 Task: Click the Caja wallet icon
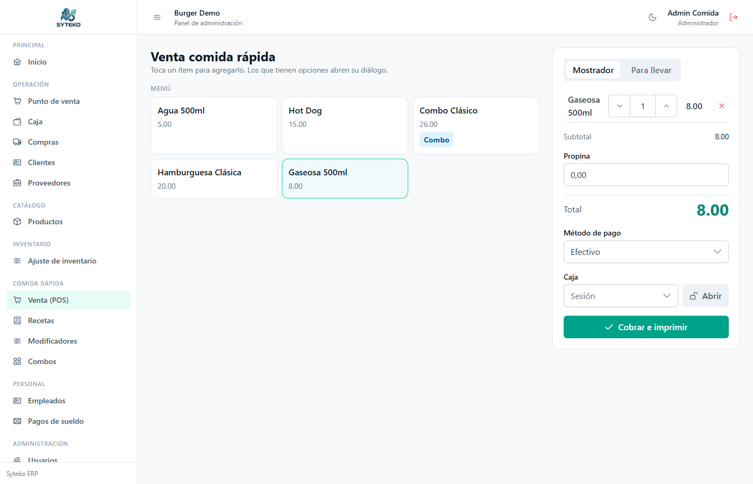click(x=17, y=122)
